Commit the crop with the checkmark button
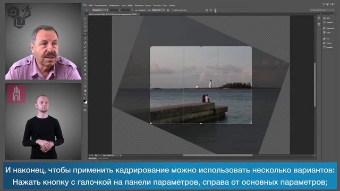 click(215, 10)
